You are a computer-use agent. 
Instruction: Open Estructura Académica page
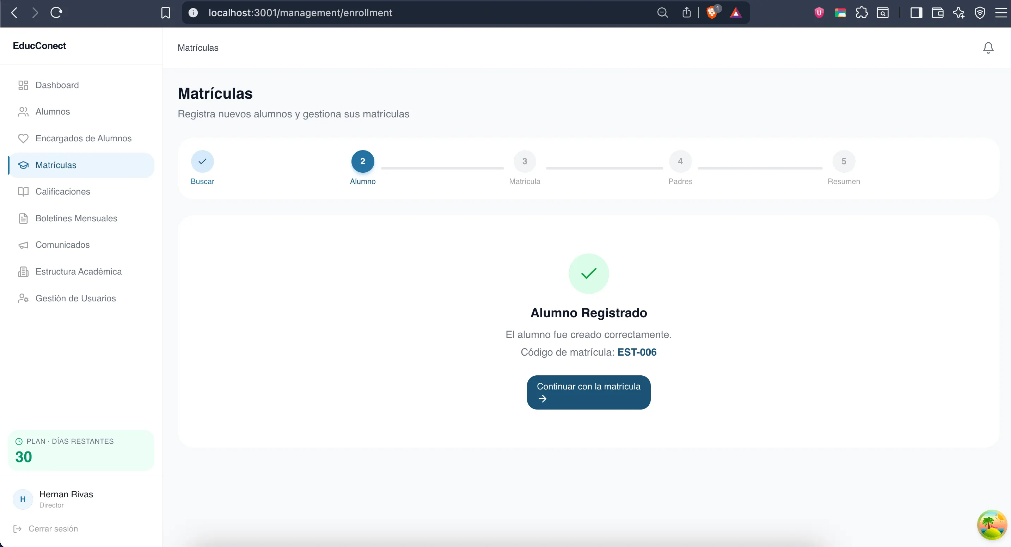point(79,271)
